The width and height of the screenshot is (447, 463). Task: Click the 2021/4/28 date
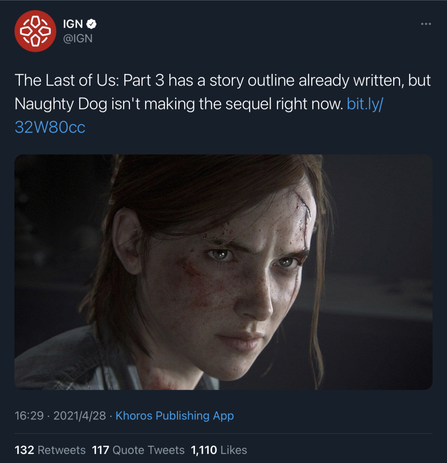point(79,416)
